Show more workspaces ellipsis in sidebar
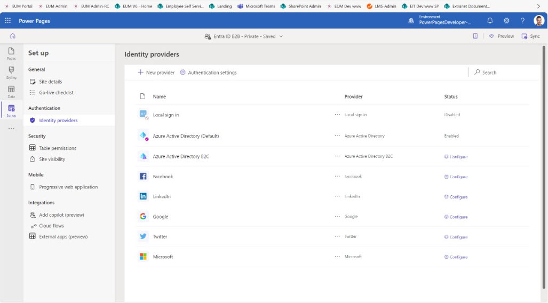This screenshot has height=303, width=548. point(11,129)
